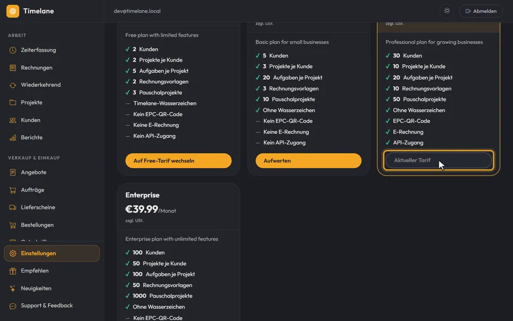Toggle the light/dark theme sun icon
513x321 pixels.
click(447, 11)
